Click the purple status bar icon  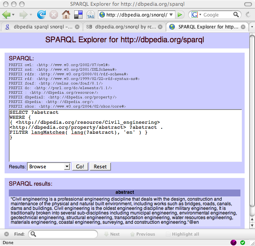233,243
